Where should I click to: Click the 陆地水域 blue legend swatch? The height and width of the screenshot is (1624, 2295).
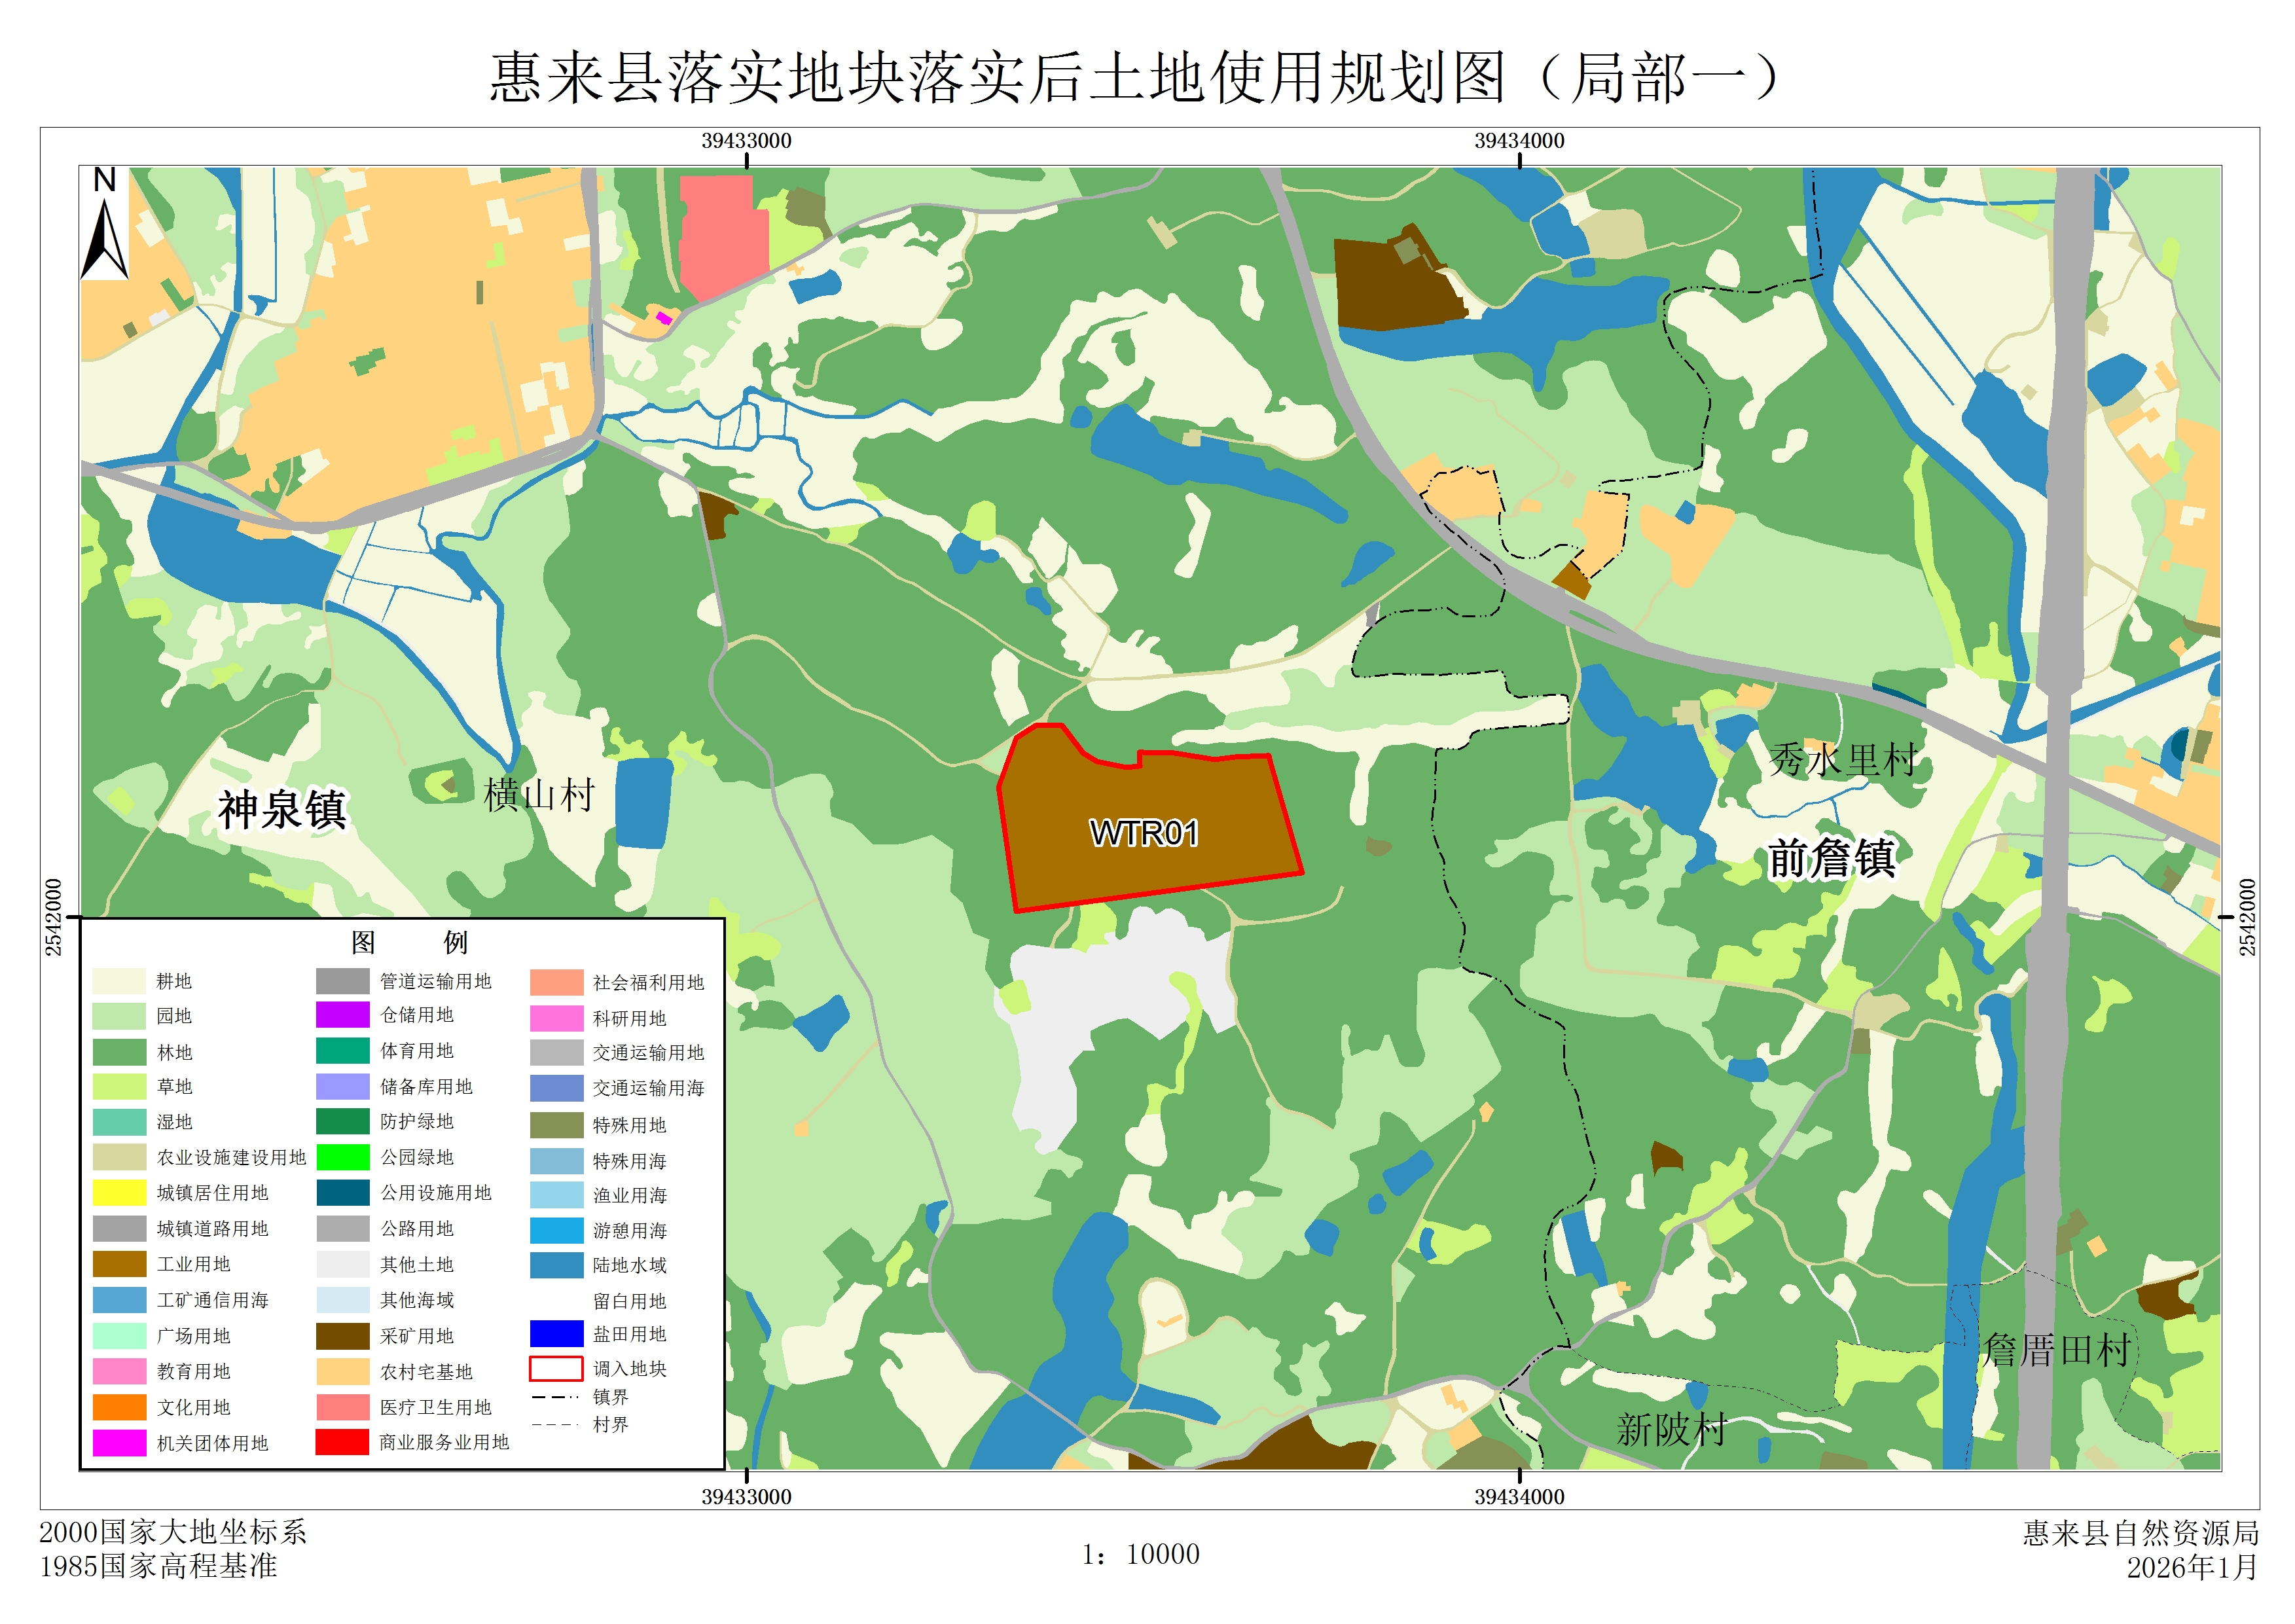pyautogui.click(x=556, y=1265)
